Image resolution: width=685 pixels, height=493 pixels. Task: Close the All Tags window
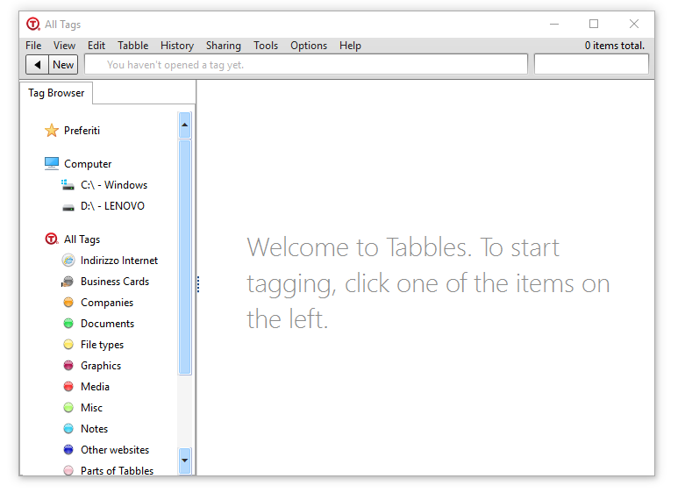[x=634, y=24]
